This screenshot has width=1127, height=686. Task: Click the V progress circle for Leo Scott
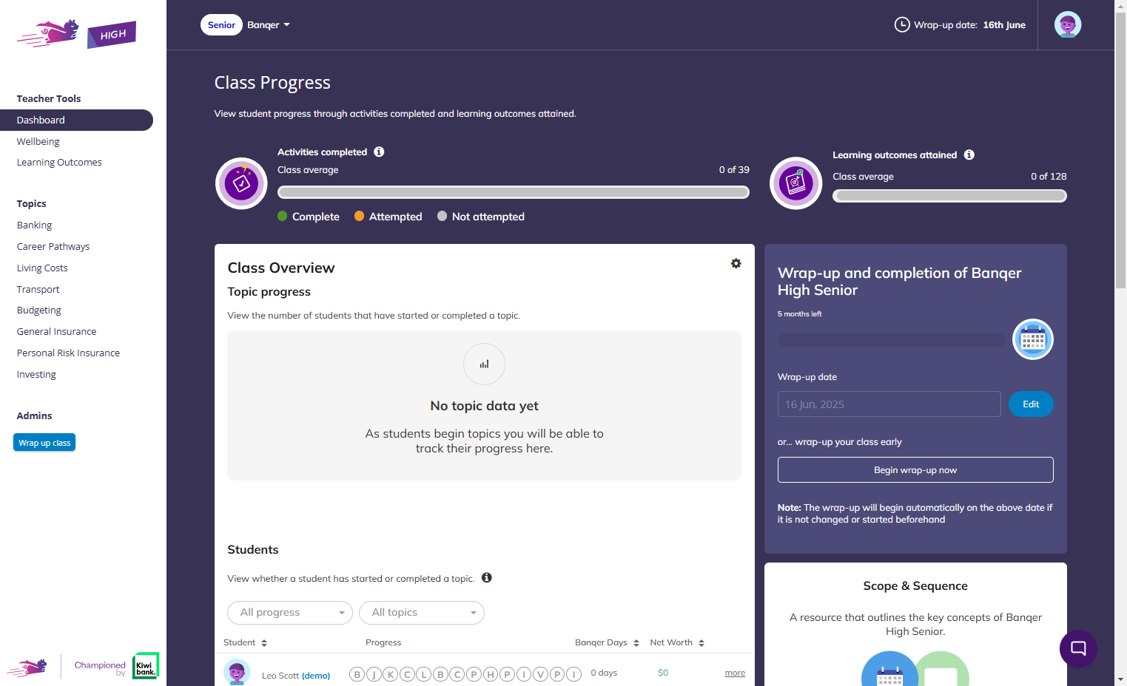click(540, 674)
